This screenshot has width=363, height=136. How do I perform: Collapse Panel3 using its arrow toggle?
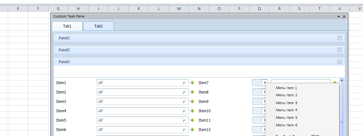(x=339, y=62)
